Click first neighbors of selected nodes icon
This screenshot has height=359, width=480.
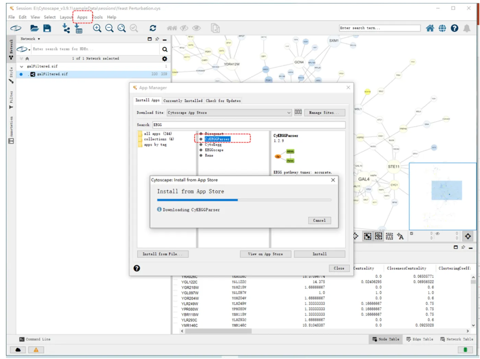[x=172, y=28]
